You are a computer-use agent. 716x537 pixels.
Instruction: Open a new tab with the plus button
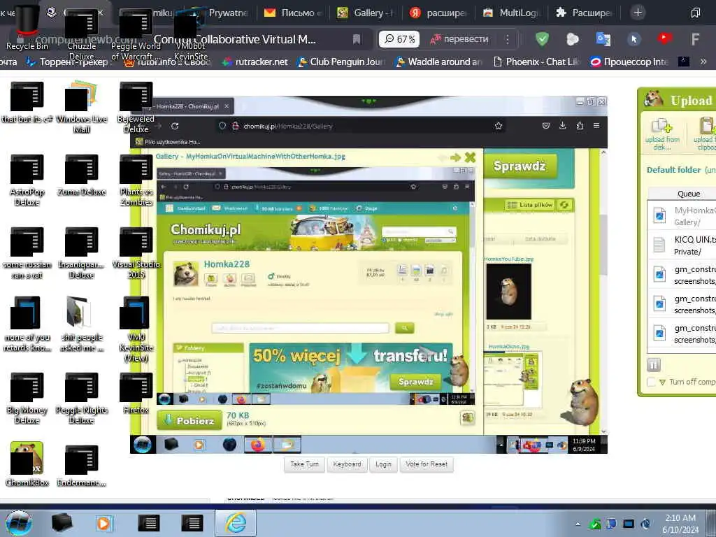tap(638, 13)
